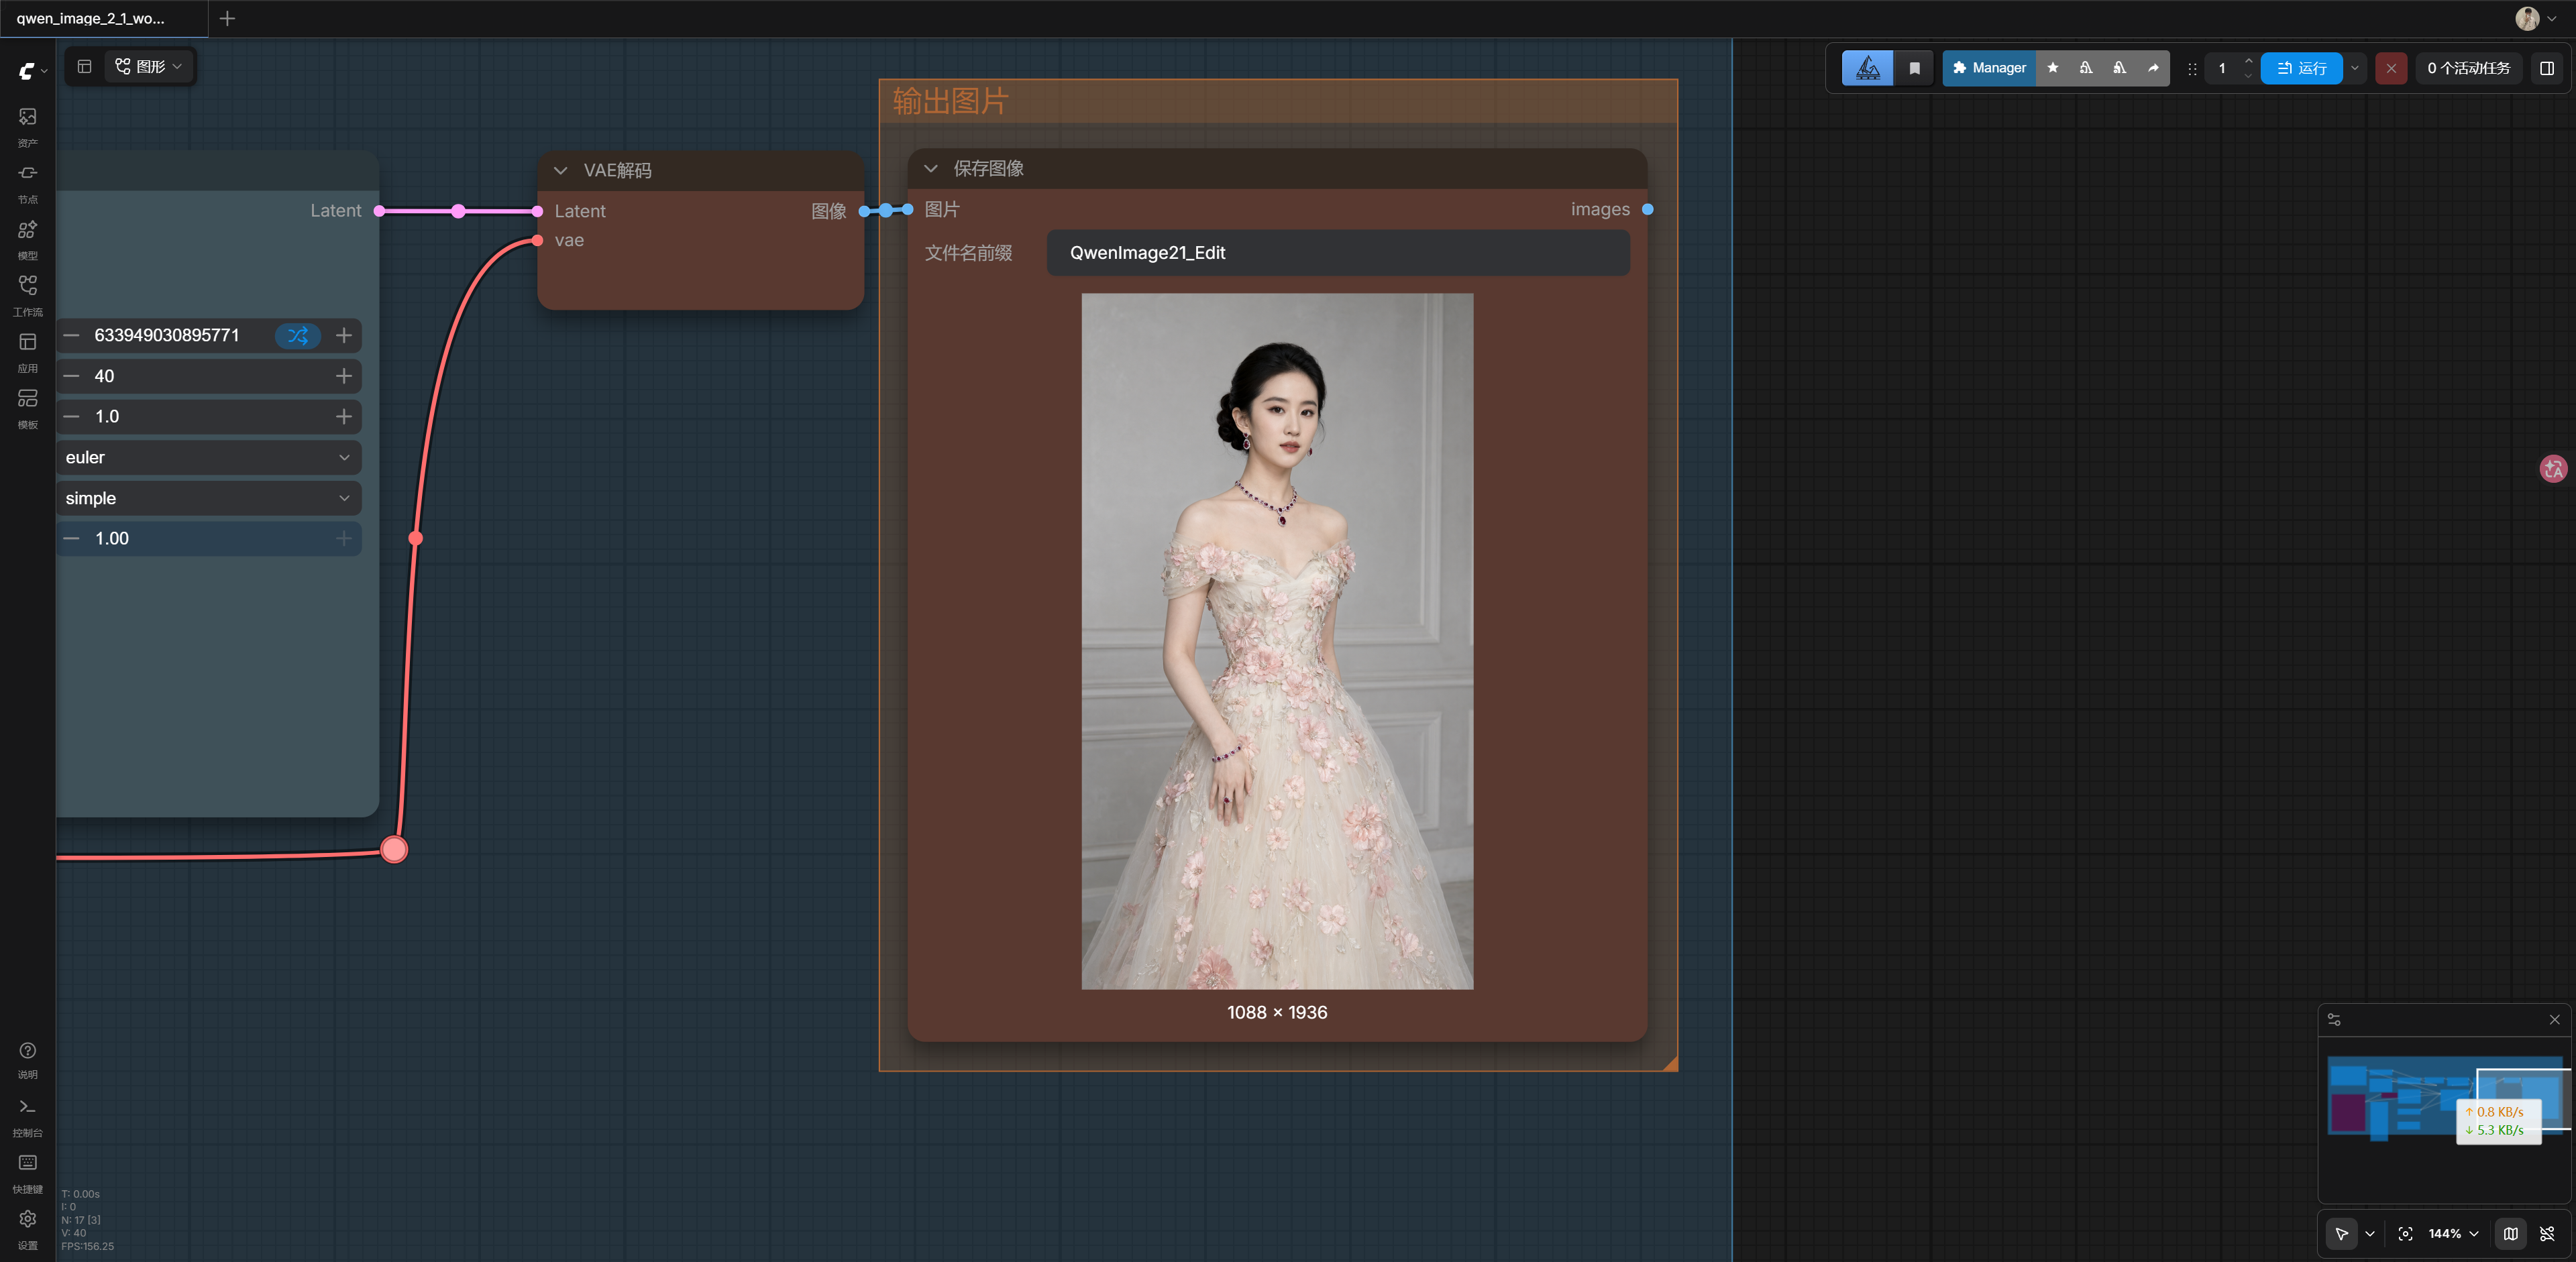The width and height of the screenshot is (2576, 1262).
Task: Click the bookmark icon in the top toolbar
Action: point(1914,68)
